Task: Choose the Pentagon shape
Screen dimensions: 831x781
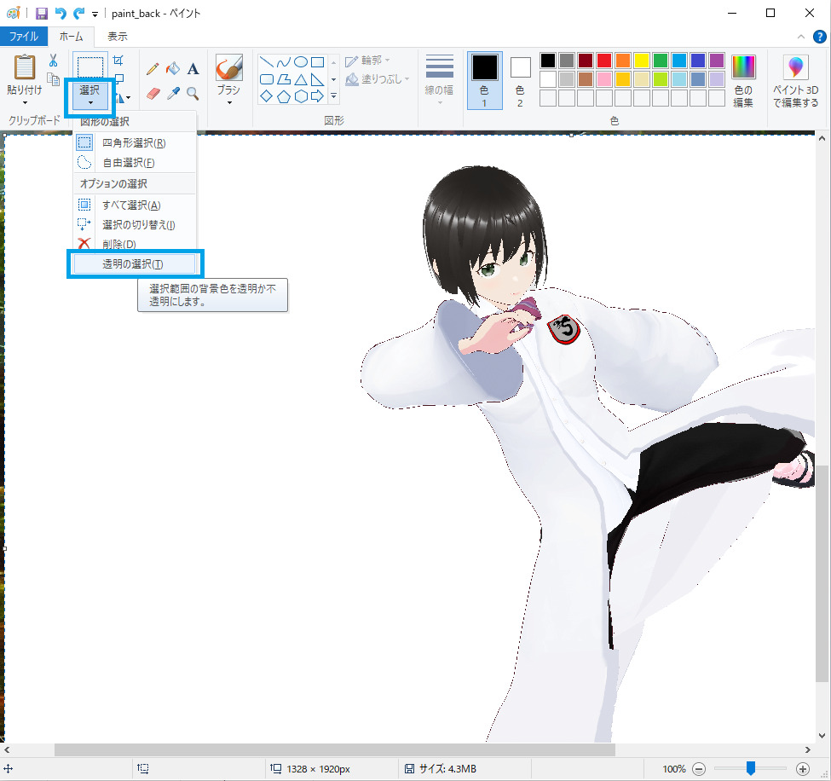Action: coord(284,96)
